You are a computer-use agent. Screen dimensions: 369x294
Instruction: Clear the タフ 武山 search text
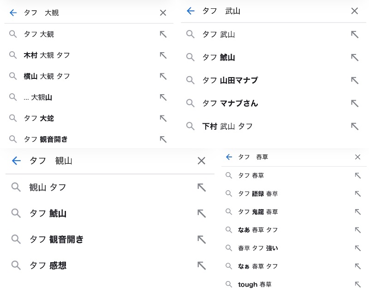point(354,11)
